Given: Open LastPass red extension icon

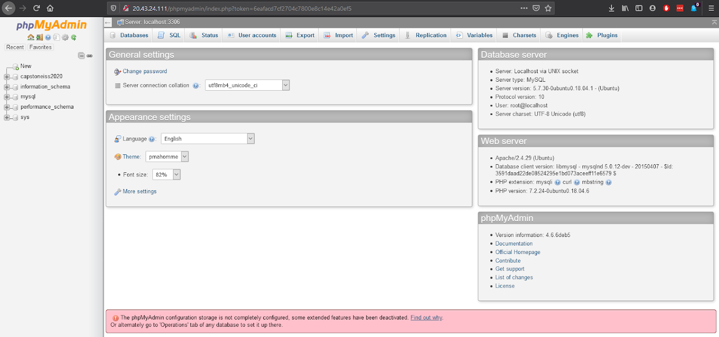Looking at the screenshot, I should point(680,8).
